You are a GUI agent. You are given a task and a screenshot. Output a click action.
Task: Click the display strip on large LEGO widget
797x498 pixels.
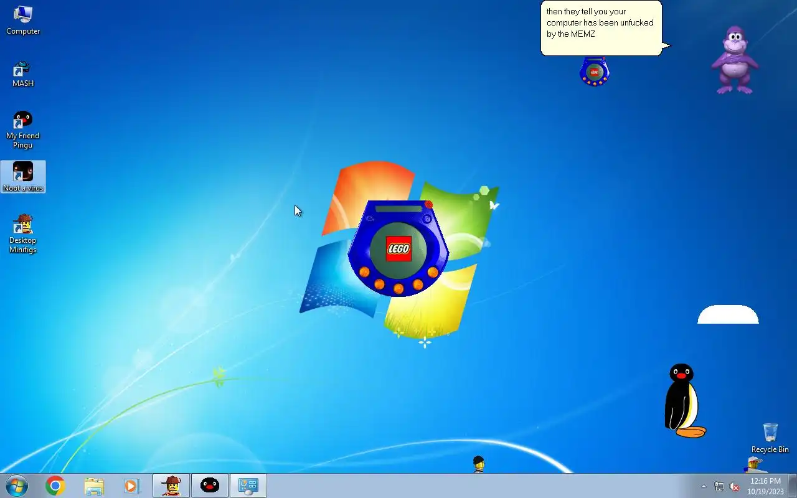click(x=398, y=209)
